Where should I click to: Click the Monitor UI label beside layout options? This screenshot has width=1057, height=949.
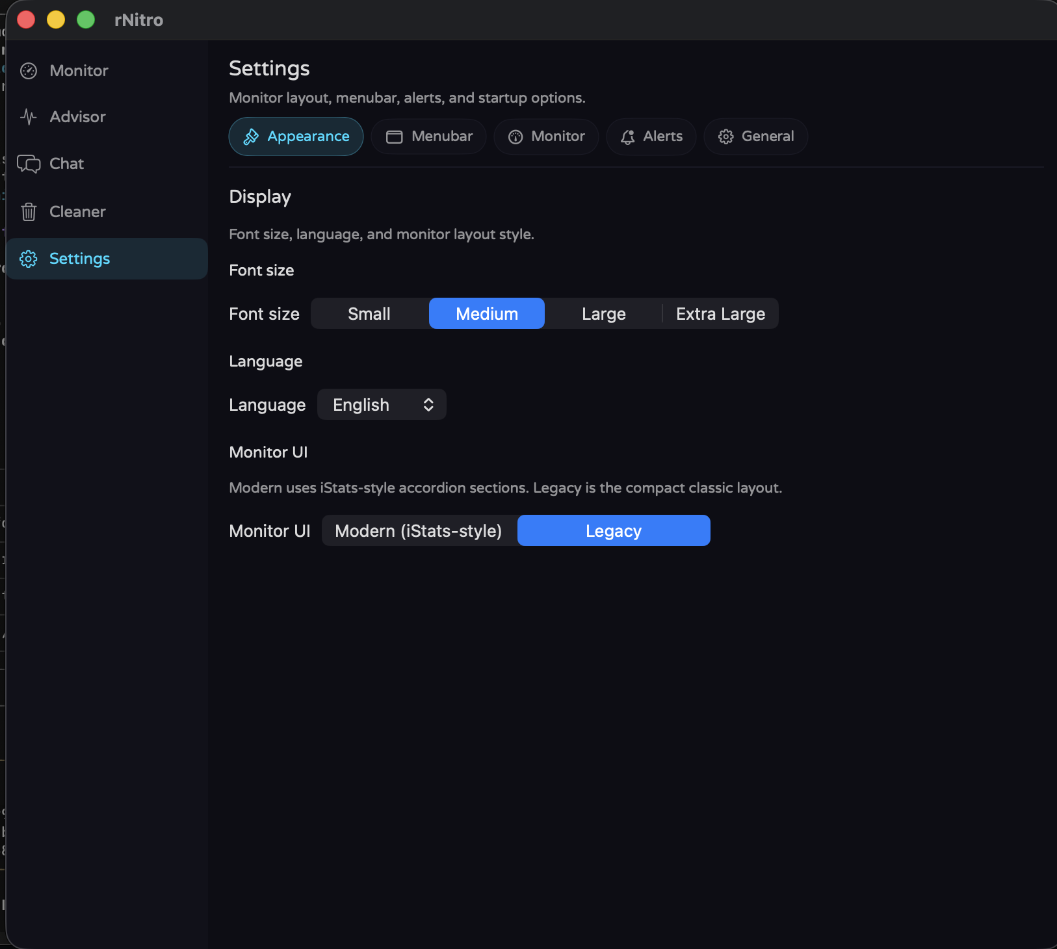(x=270, y=531)
